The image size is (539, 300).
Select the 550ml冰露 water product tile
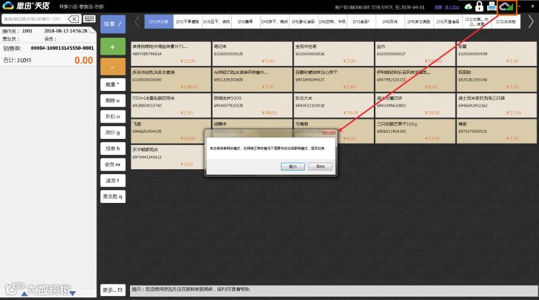[171, 105]
